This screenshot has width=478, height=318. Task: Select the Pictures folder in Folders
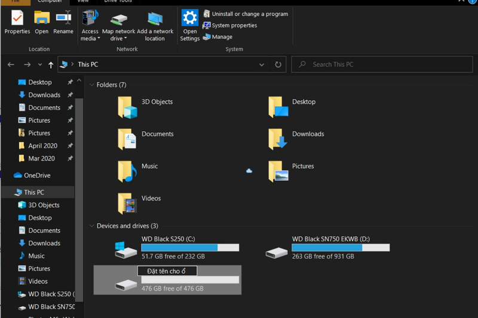[x=291, y=171]
